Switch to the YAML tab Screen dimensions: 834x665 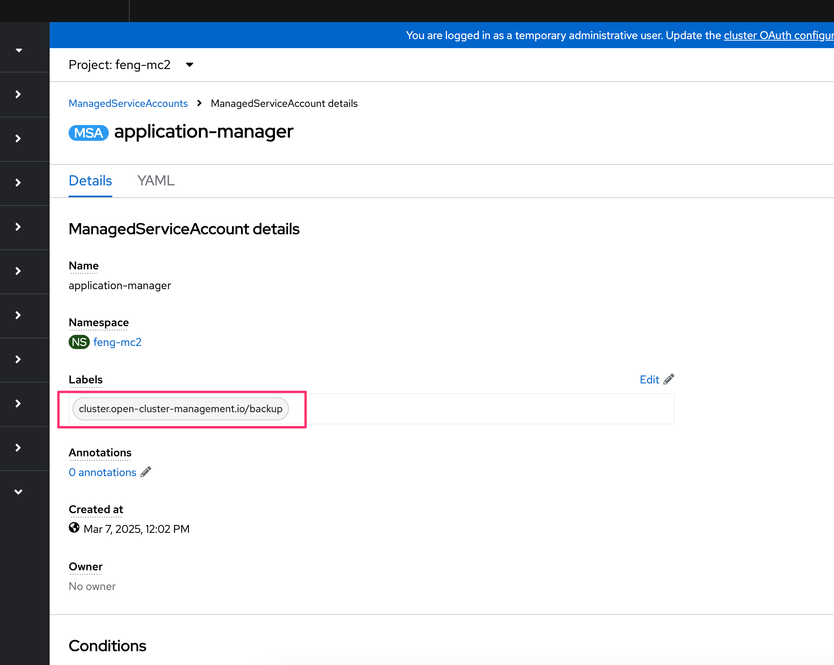point(156,181)
